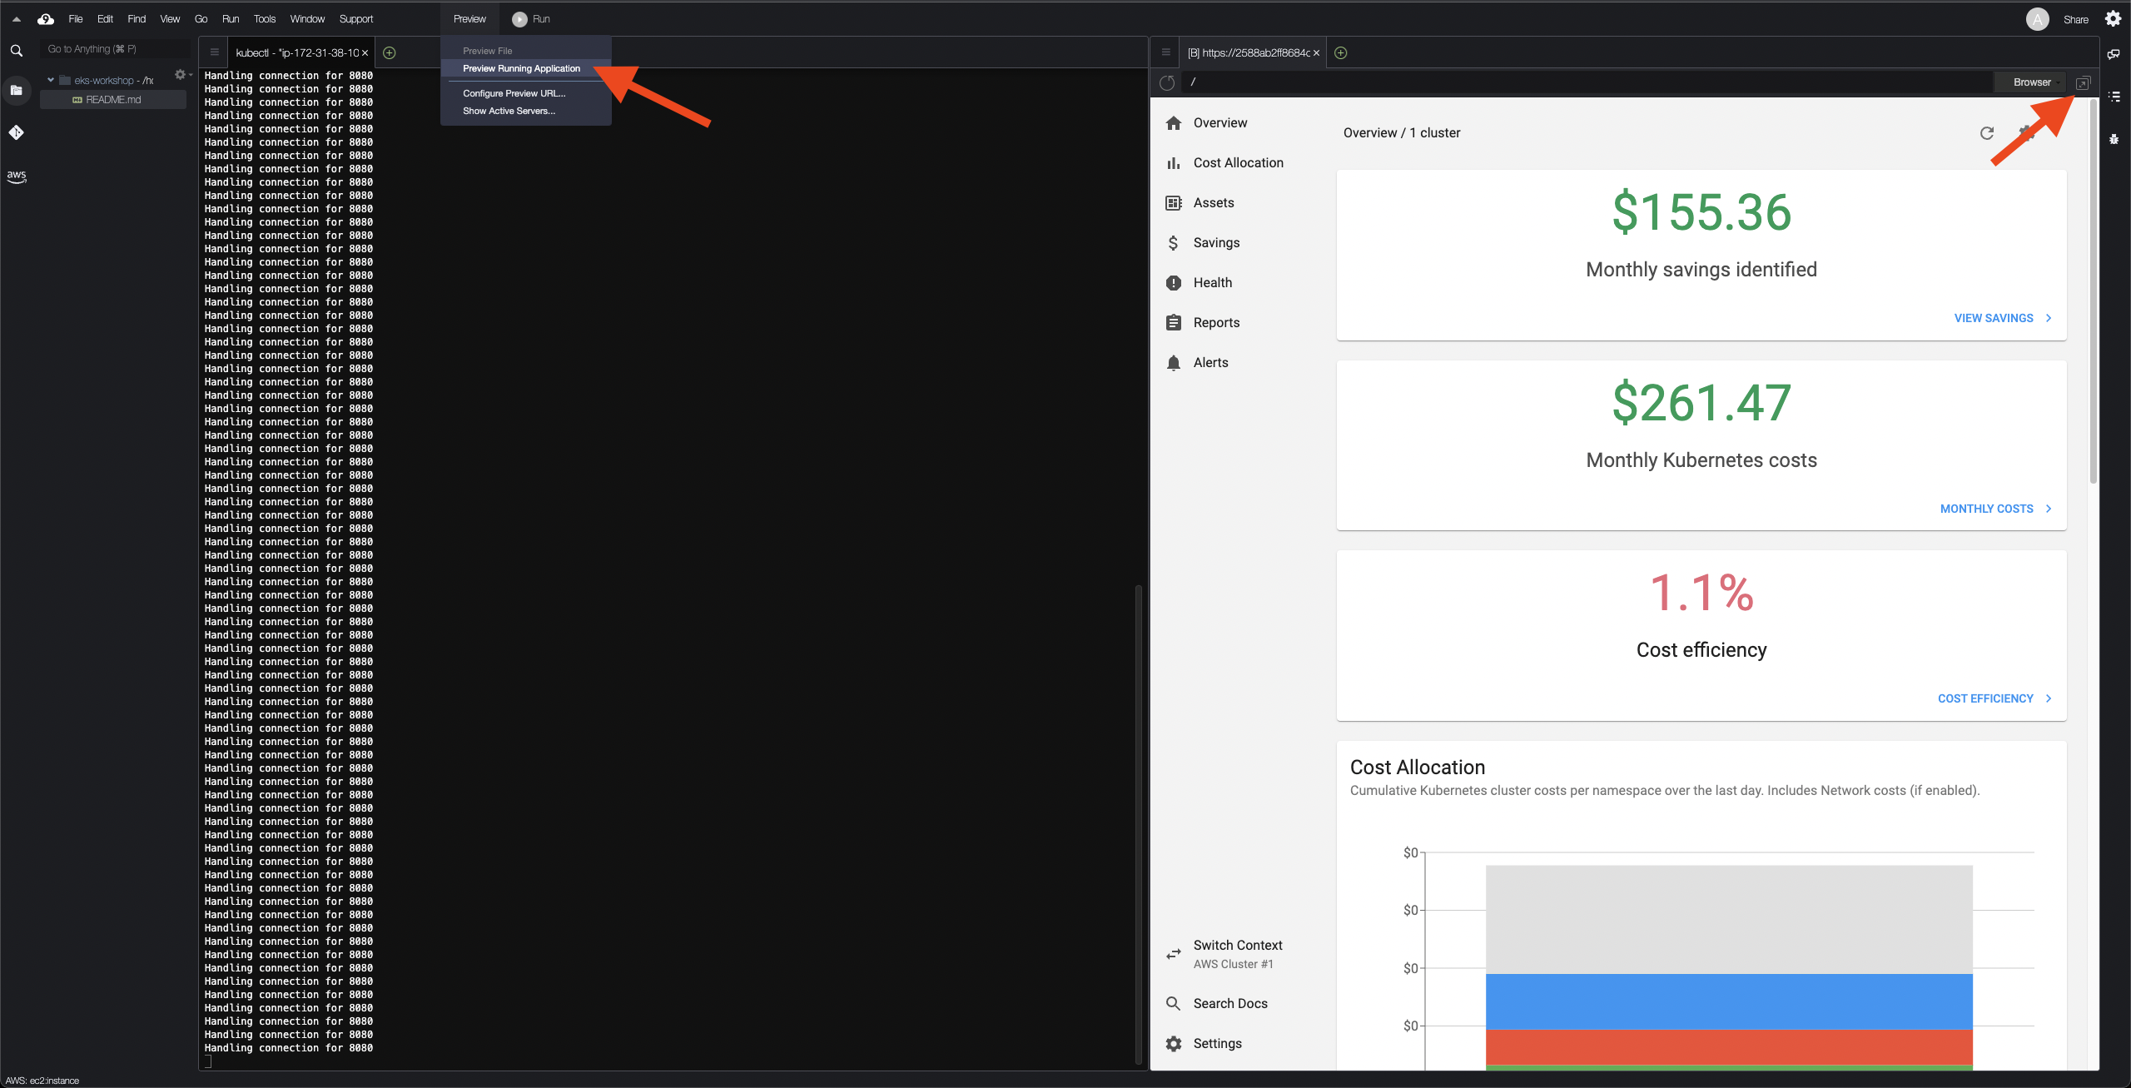Image resolution: width=2131 pixels, height=1088 pixels.
Task: Open the Alerts bell page
Action: [x=1210, y=362]
